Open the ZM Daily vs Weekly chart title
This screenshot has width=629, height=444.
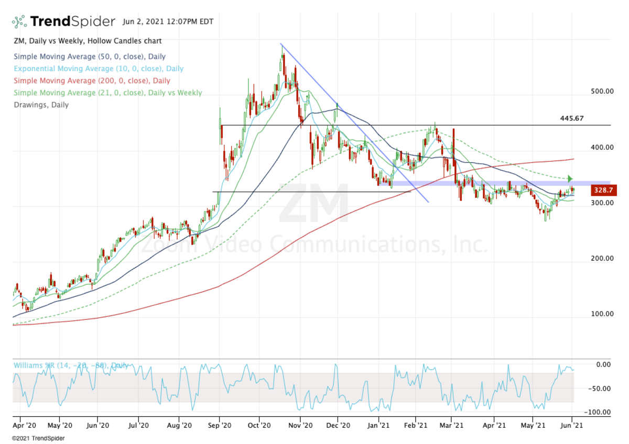tap(86, 41)
